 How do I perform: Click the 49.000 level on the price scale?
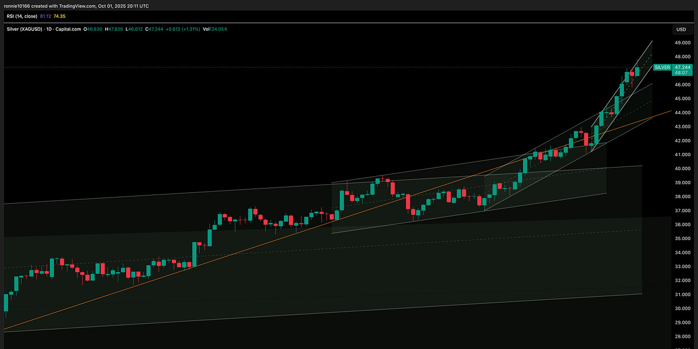click(682, 42)
